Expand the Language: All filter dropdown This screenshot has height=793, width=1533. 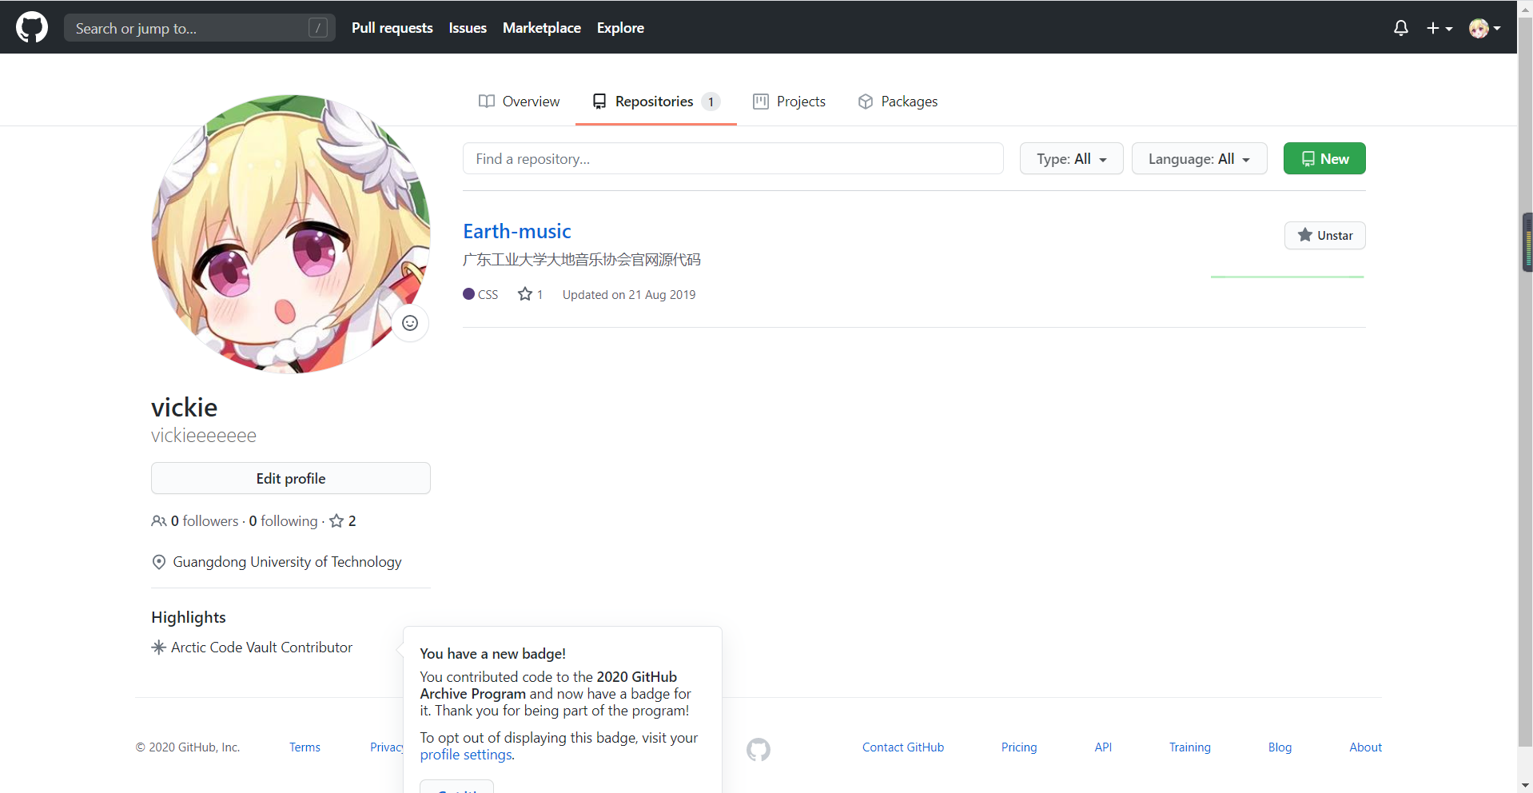click(1200, 158)
